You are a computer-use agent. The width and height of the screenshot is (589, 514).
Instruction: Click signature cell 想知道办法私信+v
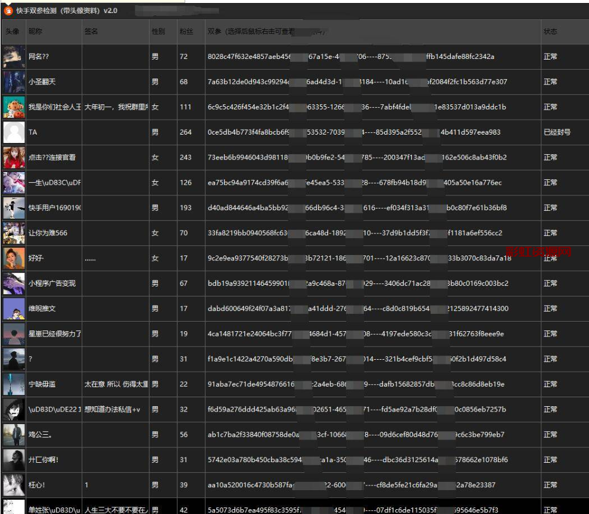pyautogui.click(x=115, y=410)
